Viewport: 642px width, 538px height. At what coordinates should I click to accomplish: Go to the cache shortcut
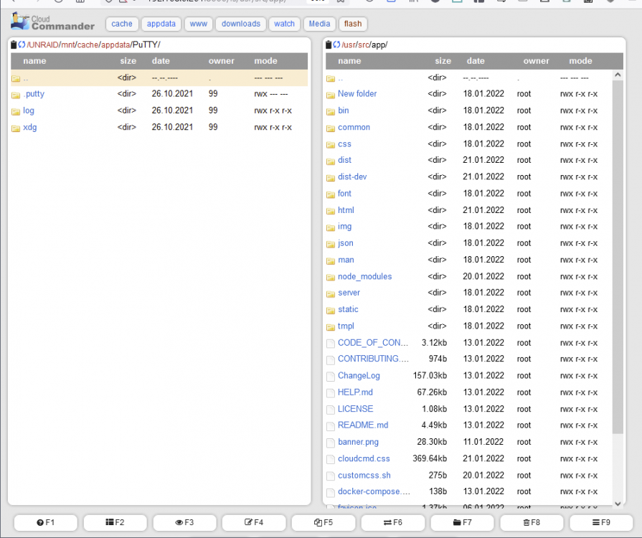[x=122, y=24]
